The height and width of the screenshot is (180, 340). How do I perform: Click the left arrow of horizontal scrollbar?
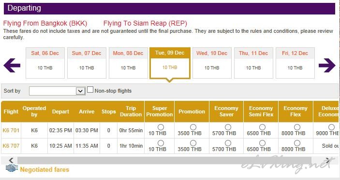11,160
